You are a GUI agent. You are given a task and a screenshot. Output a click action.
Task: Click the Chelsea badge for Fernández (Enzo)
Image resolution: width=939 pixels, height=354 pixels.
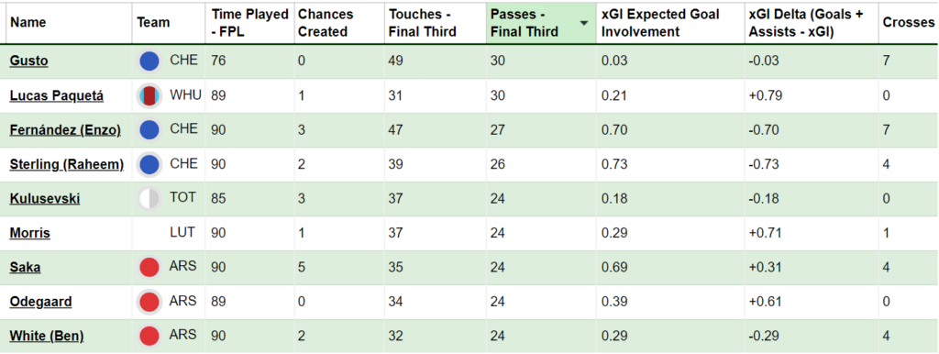(149, 130)
